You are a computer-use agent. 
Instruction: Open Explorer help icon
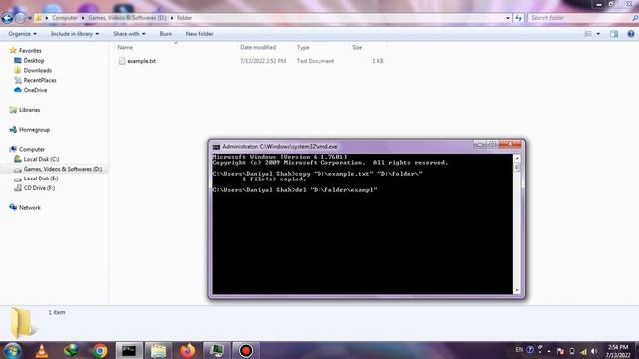pos(631,34)
